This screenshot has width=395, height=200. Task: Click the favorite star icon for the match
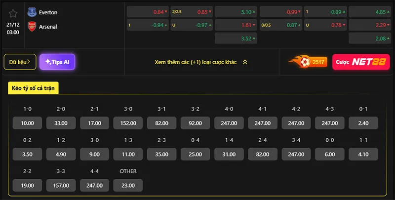click(x=13, y=13)
